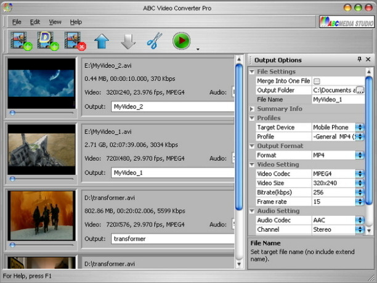Click the scissors trim icon
The image size is (377, 283).
pyautogui.click(x=155, y=41)
